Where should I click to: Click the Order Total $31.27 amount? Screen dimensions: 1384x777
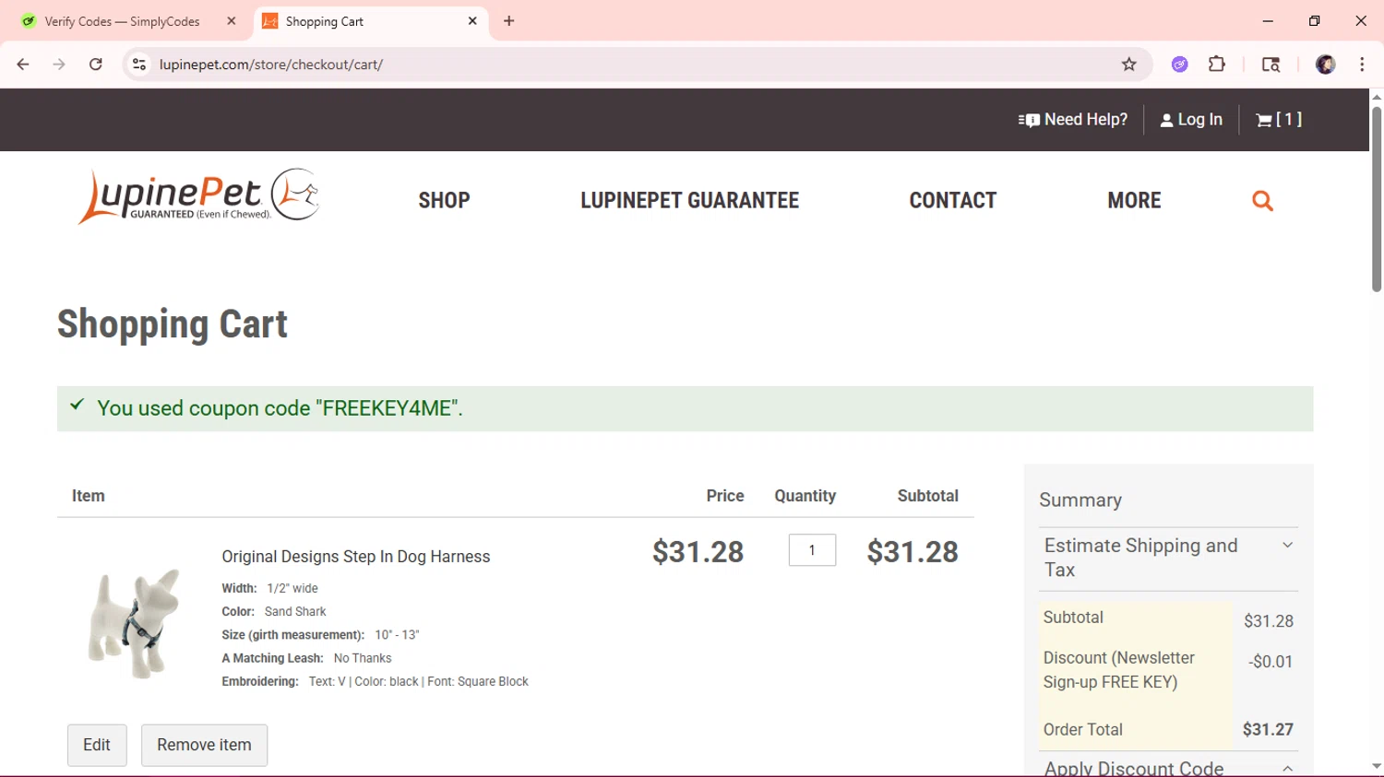[1268, 730]
